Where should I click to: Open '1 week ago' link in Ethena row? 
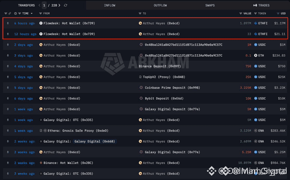coord(23,131)
